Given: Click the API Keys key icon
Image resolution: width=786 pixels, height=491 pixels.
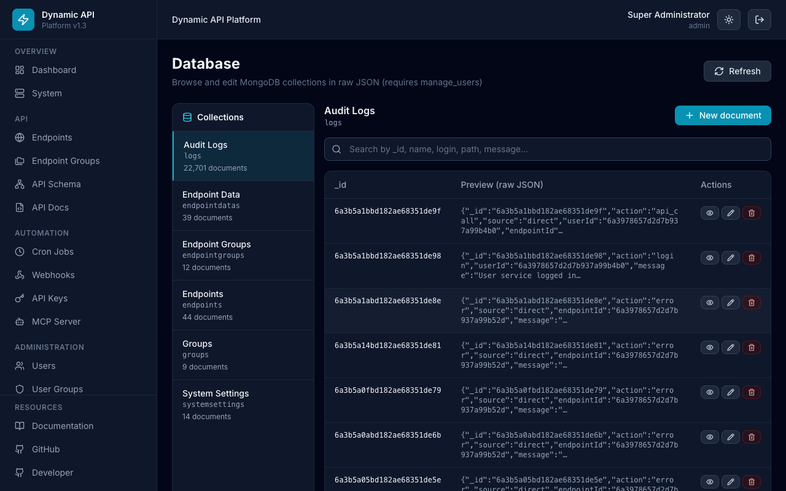Looking at the screenshot, I should coord(20,298).
